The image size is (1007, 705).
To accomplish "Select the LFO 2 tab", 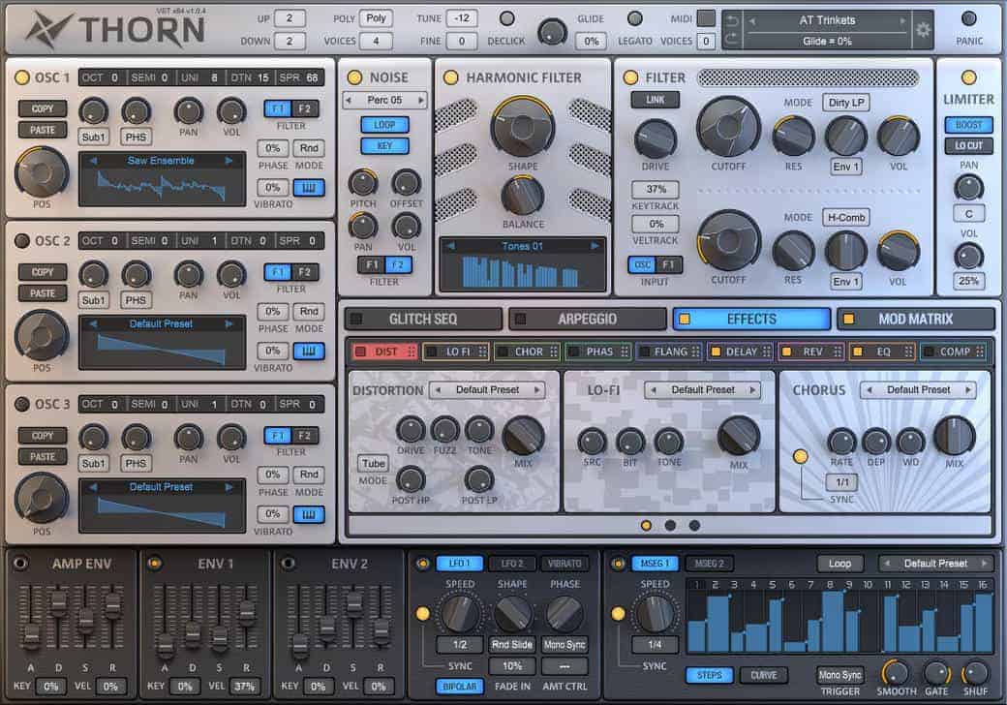I will (x=512, y=563).
